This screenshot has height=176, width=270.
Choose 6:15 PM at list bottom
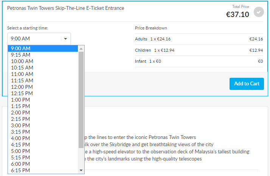tap(43, 170)
